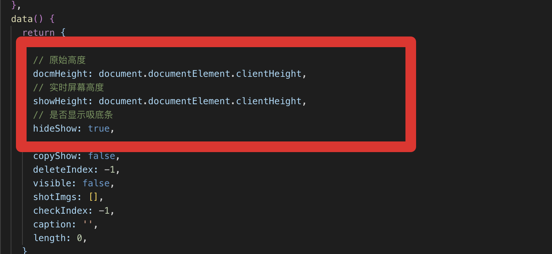Click the docmHeight property name
Viewport: 552px width, 254px height.
[60, 74]
